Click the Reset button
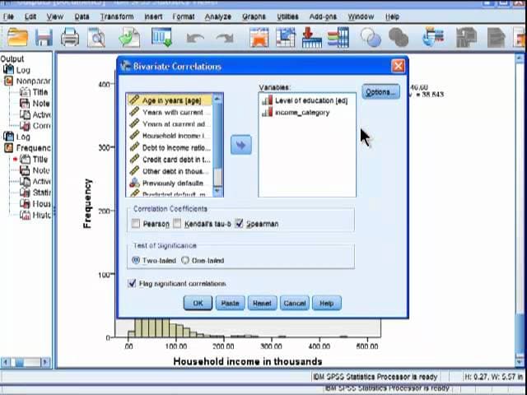 [x=262, y=304]
